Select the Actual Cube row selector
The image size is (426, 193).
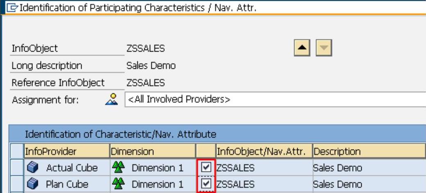point(16,168)
